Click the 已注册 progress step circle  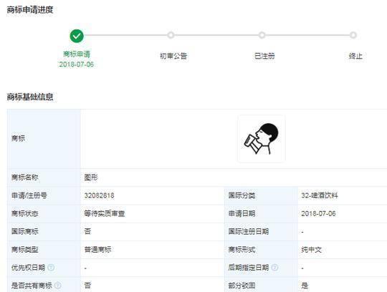tap(262, 35)
